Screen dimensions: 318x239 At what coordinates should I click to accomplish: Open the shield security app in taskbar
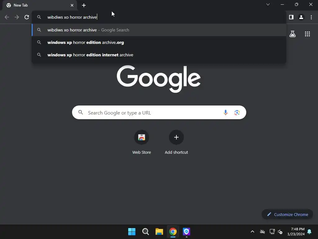coord(186,232)
